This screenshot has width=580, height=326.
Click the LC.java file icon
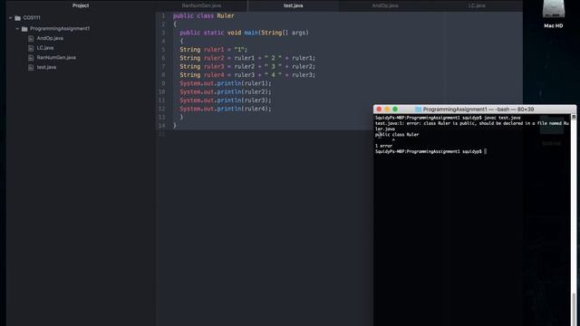[x=31, y=48]
